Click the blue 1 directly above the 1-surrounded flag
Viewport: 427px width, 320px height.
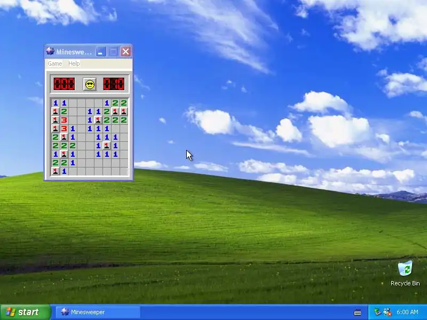click(x=107, y=137)
